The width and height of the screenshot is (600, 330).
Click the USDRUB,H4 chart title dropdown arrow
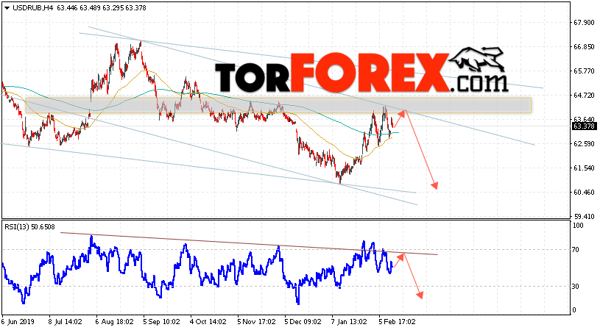click(7, 7)
